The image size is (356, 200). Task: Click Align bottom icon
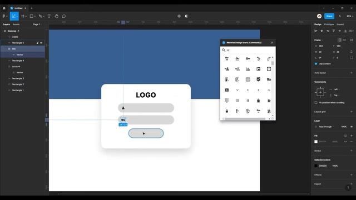[345, 31]
